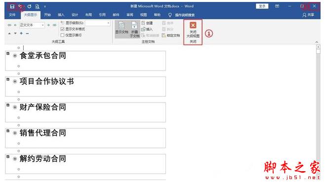This screenshot has height=183, width=326.
Task: Open the 正文文本 outline level dropdown
Action: (x=42, y=25)
